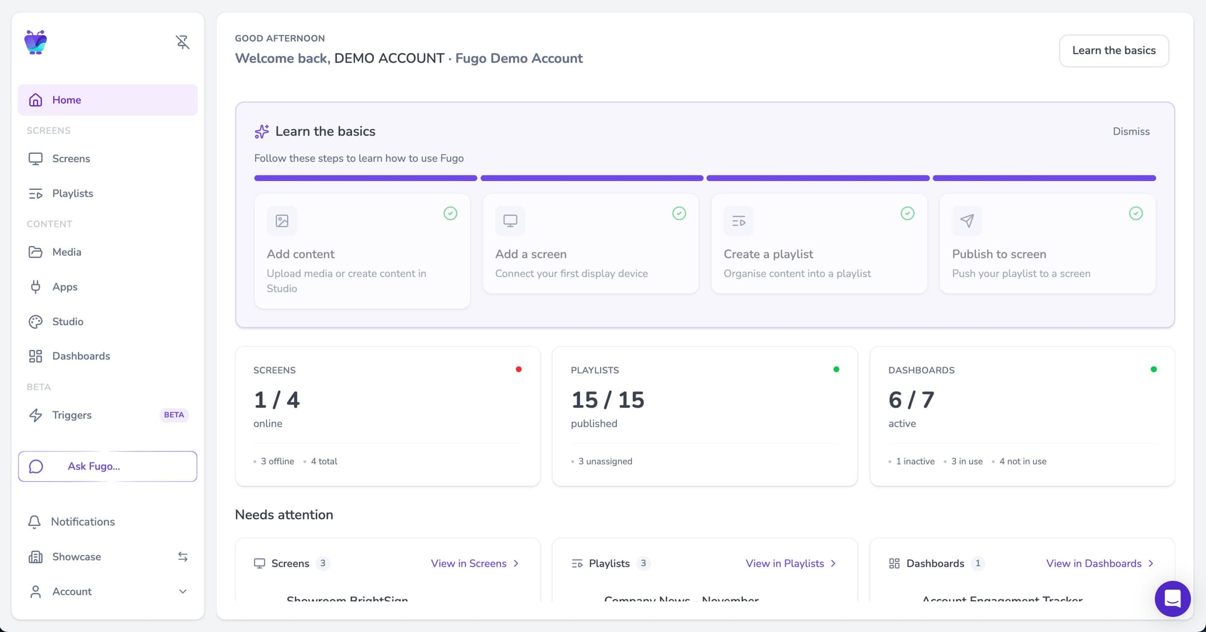Expand the Account menu chevron
Viewport: 1206px width, 632px height.
pyautogui.click(x=183, y=592)
